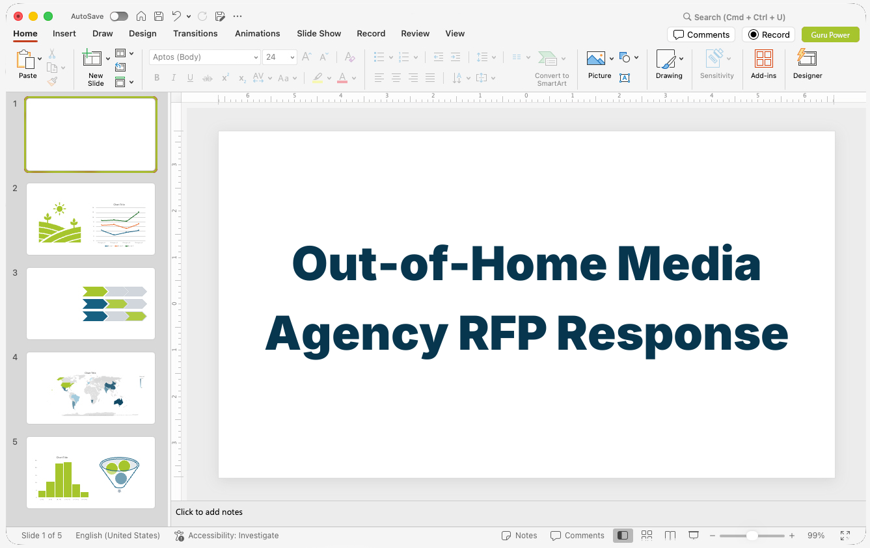Image resolution: width=870 pixels, height=548 pixels.
Task: Justify the text
Action: coord(430,78)
